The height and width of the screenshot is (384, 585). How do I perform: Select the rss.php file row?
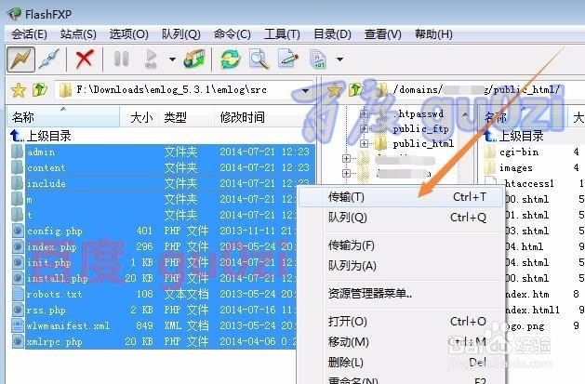(153, 311)
